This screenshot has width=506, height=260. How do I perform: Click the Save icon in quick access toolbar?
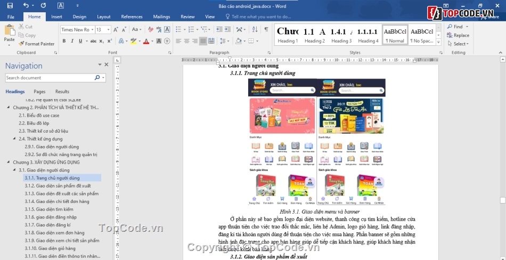click(x=10, y=6)
